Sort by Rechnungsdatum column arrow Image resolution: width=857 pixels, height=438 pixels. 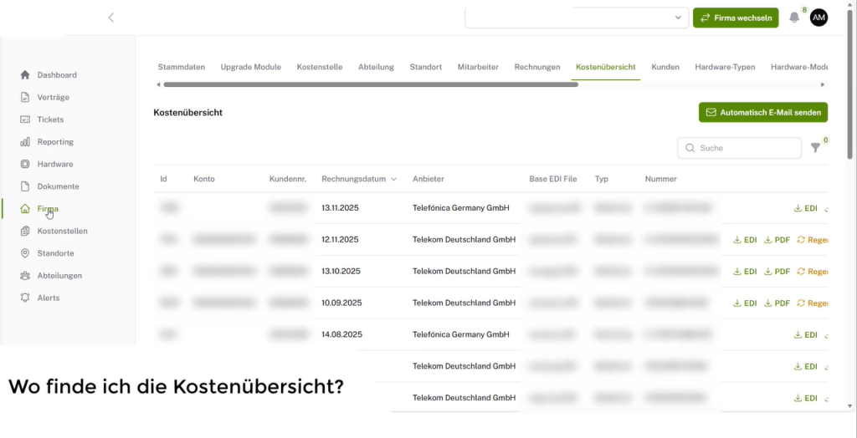click(x=393, y=179)
